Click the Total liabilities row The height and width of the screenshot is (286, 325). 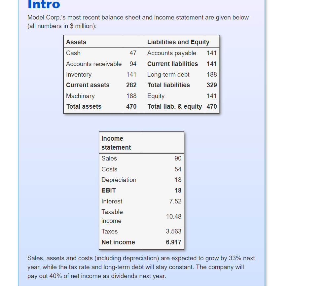click(168, 85)
